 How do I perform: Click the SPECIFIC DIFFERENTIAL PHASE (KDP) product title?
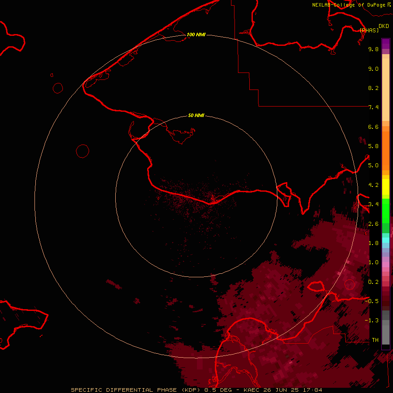135,390
